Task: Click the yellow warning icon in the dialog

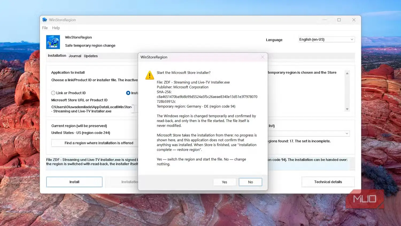Action: click(150, 75)
